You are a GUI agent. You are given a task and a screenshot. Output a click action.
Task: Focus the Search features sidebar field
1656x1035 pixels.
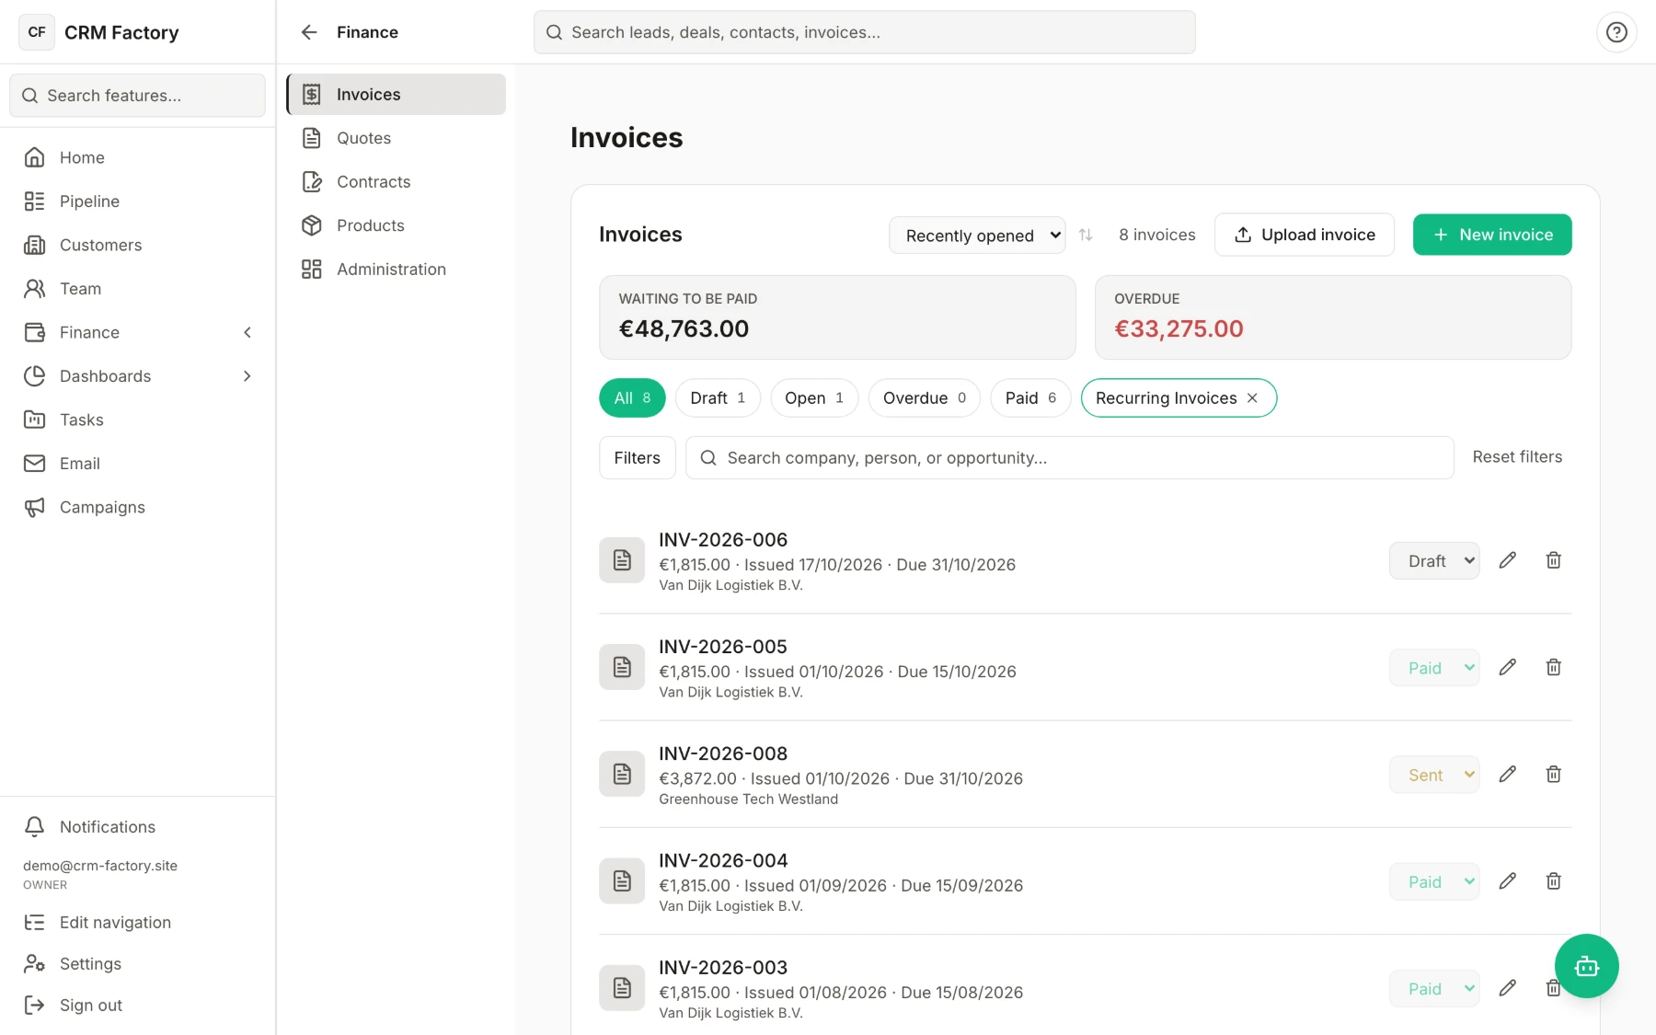click(x=137, y=96)
